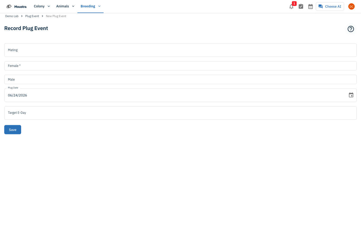This screenshot has width=361, height=225.
Task: Click the Moustra logo icon
Action: (x=9, y=6)
